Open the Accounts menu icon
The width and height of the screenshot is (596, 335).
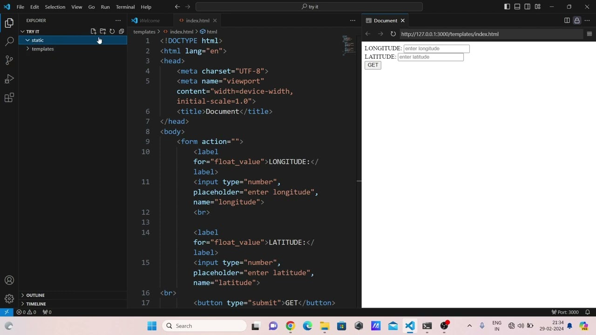click(x=9, y=280)
